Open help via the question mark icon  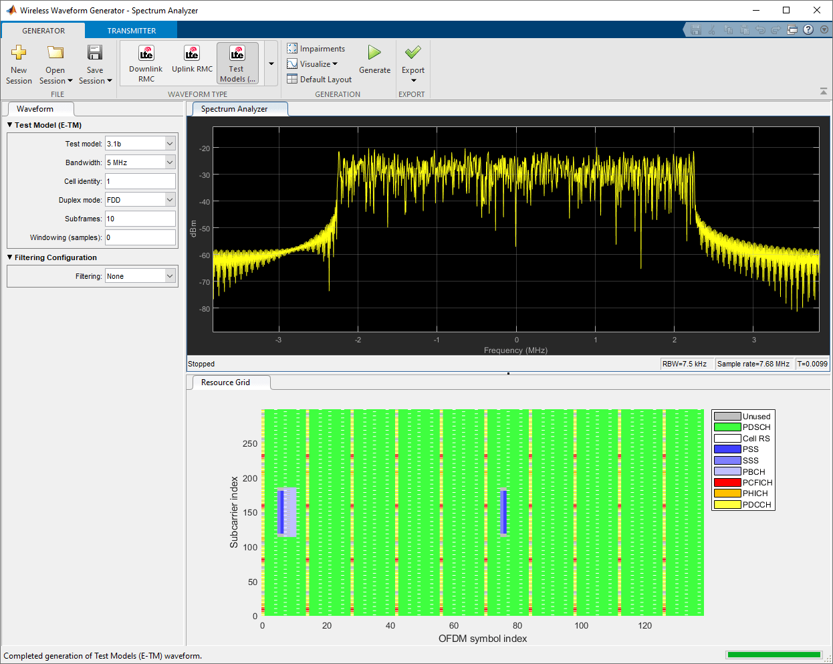808,29
